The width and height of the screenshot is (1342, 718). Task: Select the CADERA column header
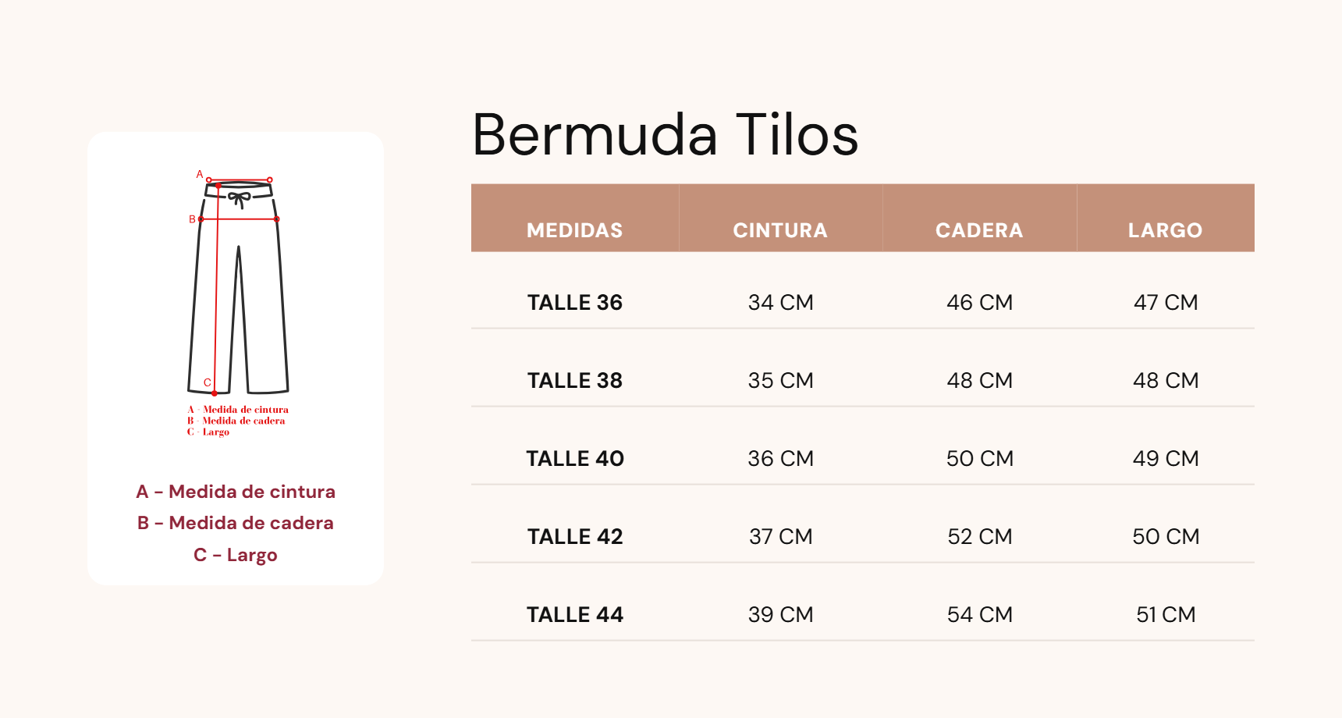(979, 230)
